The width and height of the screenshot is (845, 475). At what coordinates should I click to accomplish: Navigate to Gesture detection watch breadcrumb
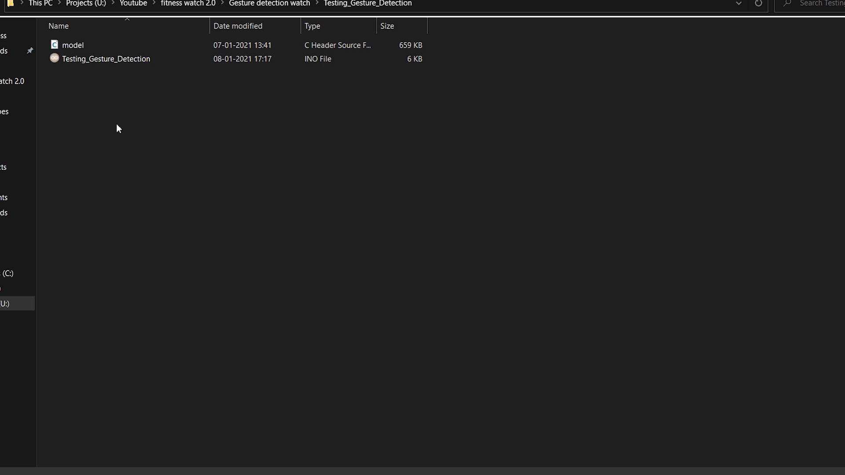click(x=269, y=4)
